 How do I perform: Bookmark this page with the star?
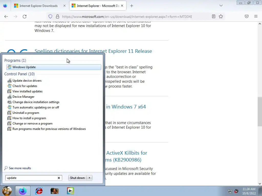(x=221, y=16)
